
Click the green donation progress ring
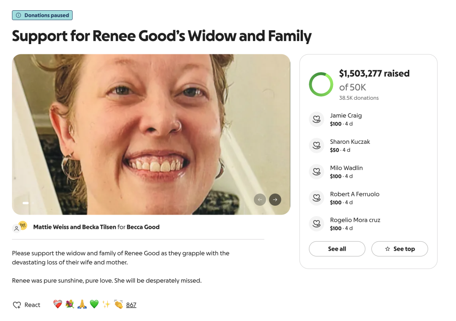click(x=321, y=84)
